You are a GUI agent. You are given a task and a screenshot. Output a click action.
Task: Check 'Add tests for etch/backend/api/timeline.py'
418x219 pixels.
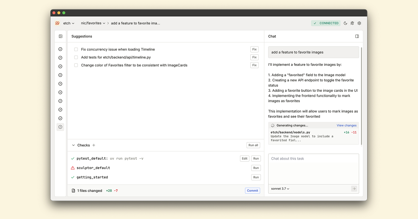tap(76, 57)
